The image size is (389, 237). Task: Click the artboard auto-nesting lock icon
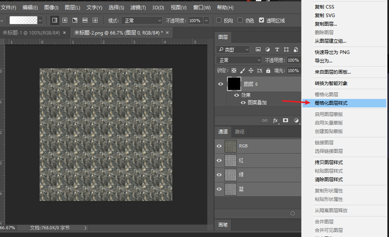[x=260, y=71]
